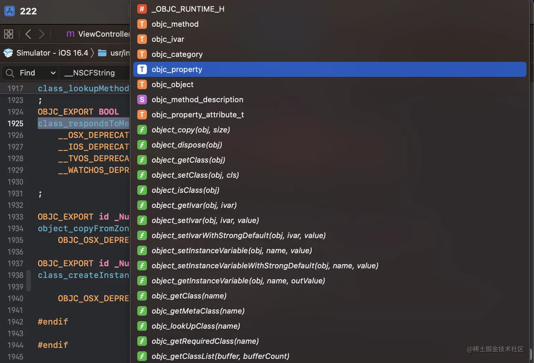Click the typedef icon for objc_method
This screenshot has height=363, width=534.
tap(142, 24)
